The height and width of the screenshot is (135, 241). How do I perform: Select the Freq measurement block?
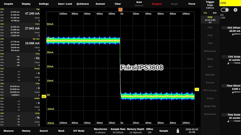click(x=20, y=60)
